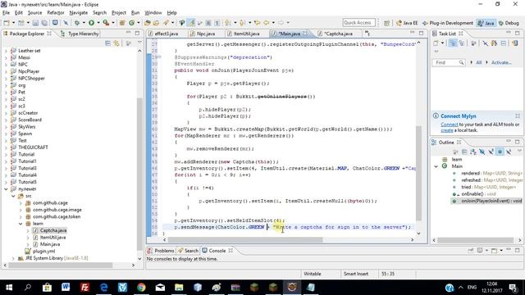Screen dimensions: 525x295
Task: Switch to Plug-in Development perspective
Action: (x=448, y=23)
